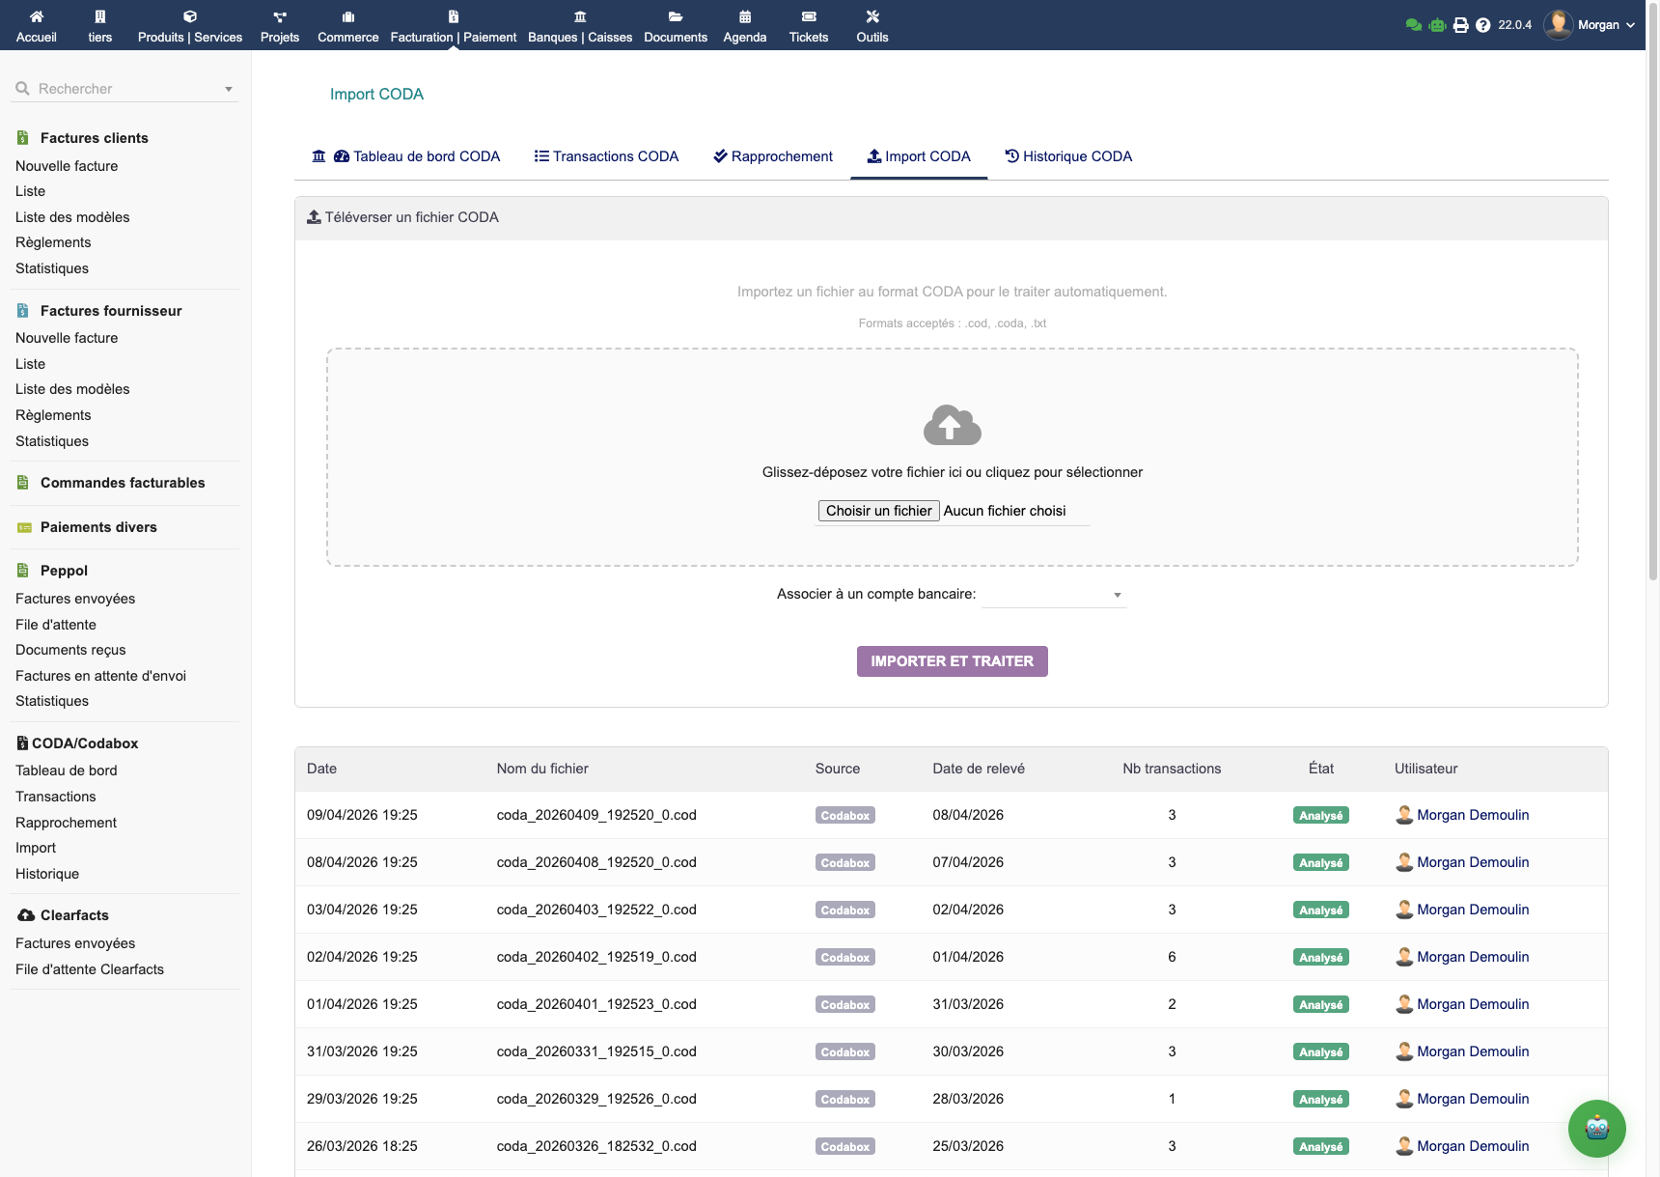Open the Agenda calendar icon

(x=745, y=16)
